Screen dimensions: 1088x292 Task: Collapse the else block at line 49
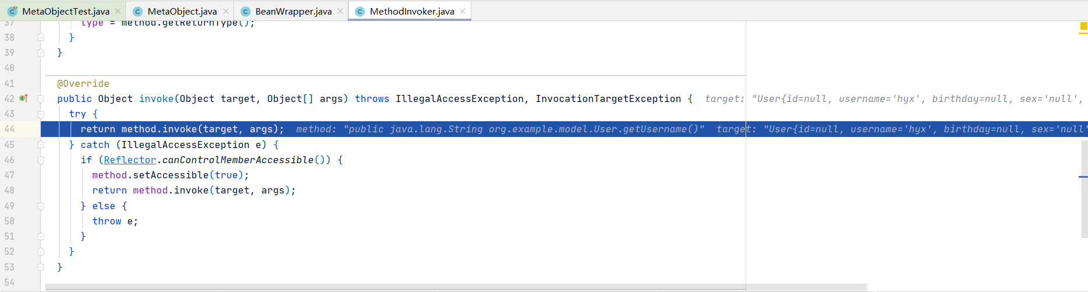click(41, 206)
